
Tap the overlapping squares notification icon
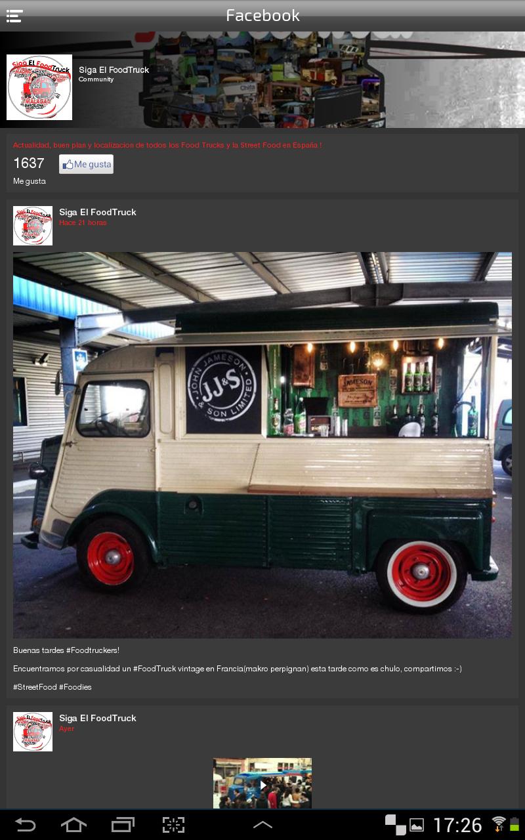pos(395,824)
